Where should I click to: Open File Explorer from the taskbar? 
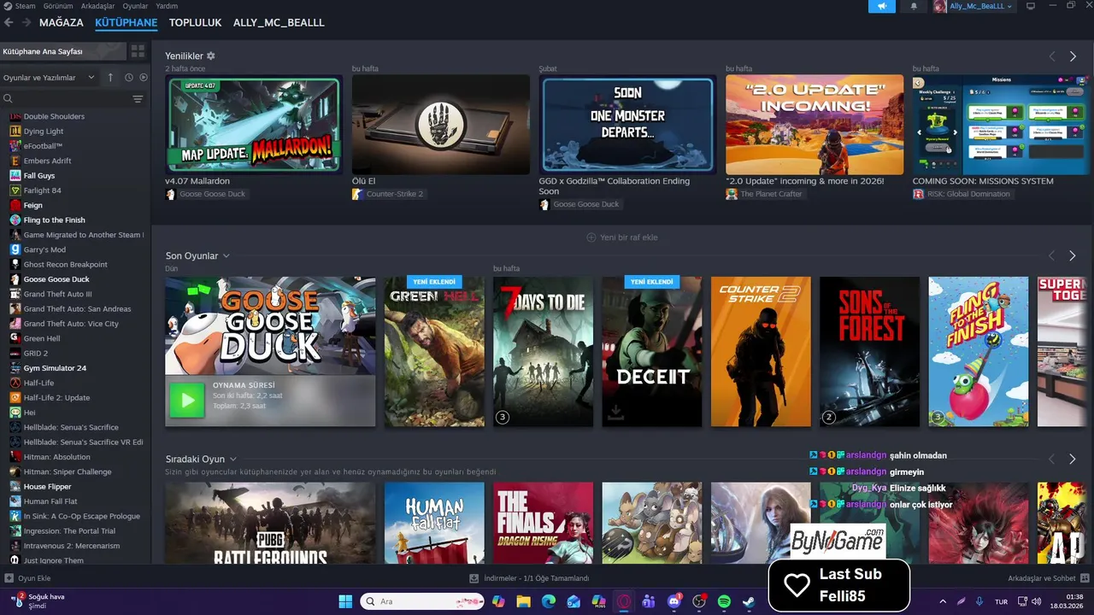click(523, 601)
